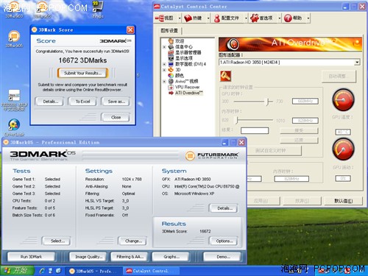Click the Futuremark Corporation logo
Viewport: 368px width, 276px height.
212,156
